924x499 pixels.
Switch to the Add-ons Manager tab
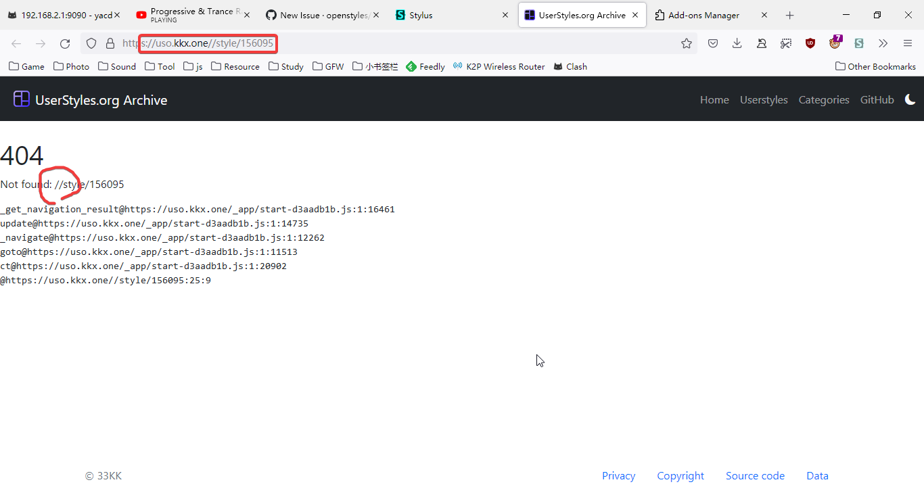click(705, 14)
